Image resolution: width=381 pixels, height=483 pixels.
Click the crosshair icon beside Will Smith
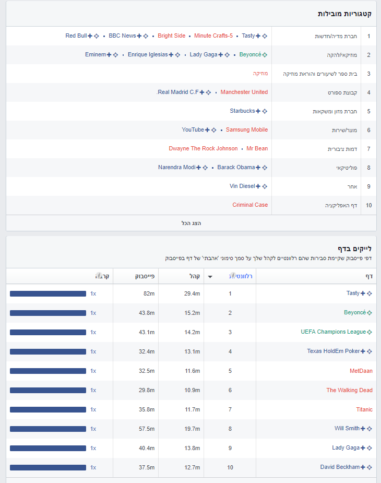(x=370, y=429)
